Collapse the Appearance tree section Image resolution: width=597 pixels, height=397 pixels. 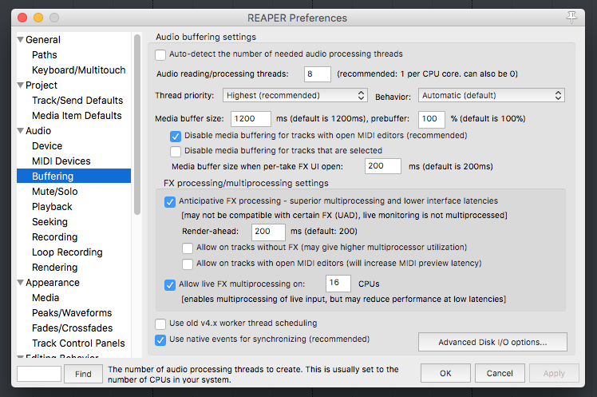click(21, 283)
